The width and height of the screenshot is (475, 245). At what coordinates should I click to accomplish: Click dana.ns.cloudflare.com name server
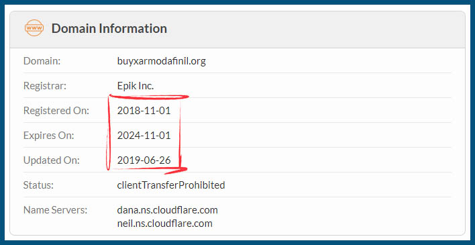167,210
